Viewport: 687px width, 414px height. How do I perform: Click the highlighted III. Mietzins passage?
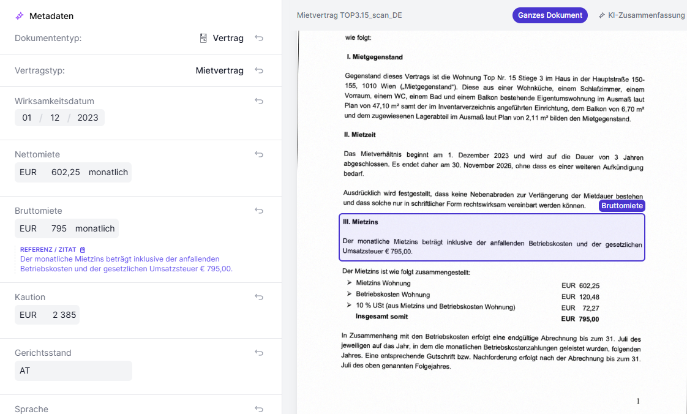[492, 237]
